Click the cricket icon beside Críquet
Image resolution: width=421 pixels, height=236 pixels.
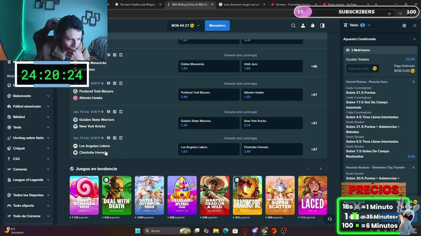coord(9,148)
